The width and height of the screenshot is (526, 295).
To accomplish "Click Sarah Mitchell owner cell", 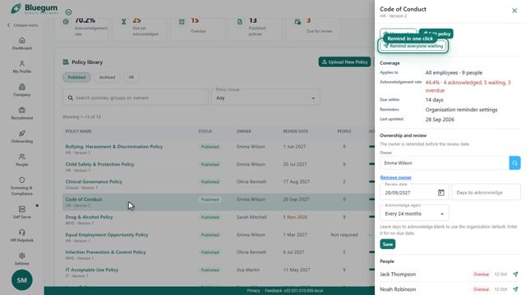I will [x=251, y=217].
